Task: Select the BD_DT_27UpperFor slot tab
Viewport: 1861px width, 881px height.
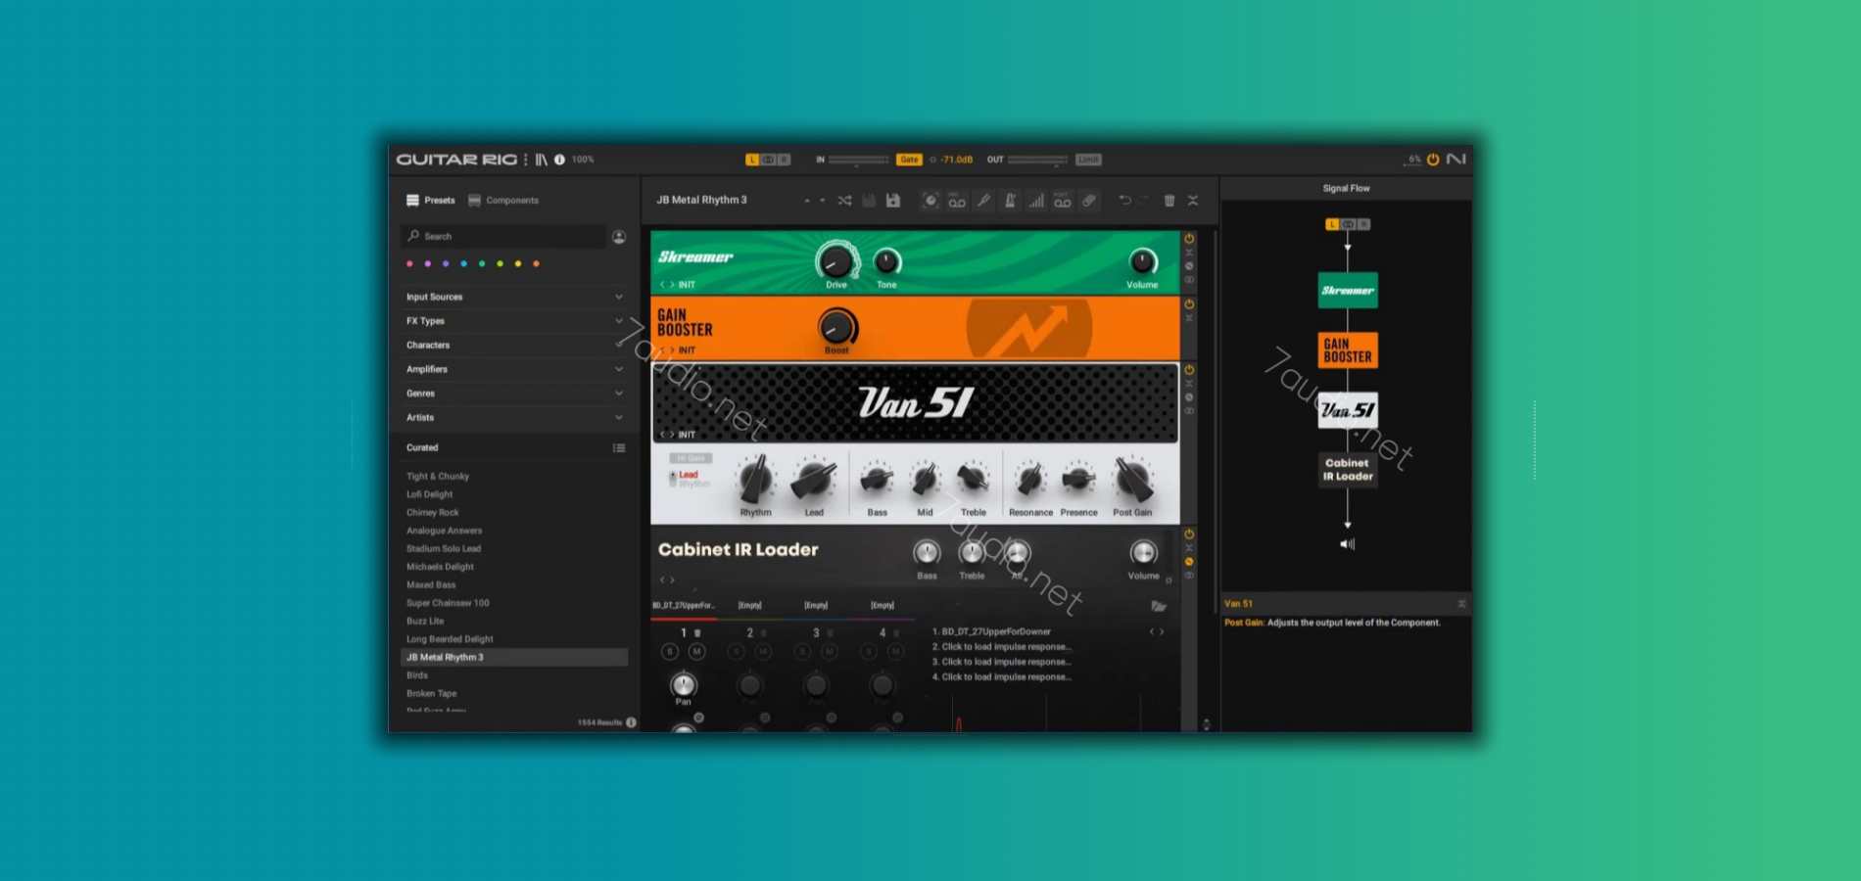Action: coord(684,606)
